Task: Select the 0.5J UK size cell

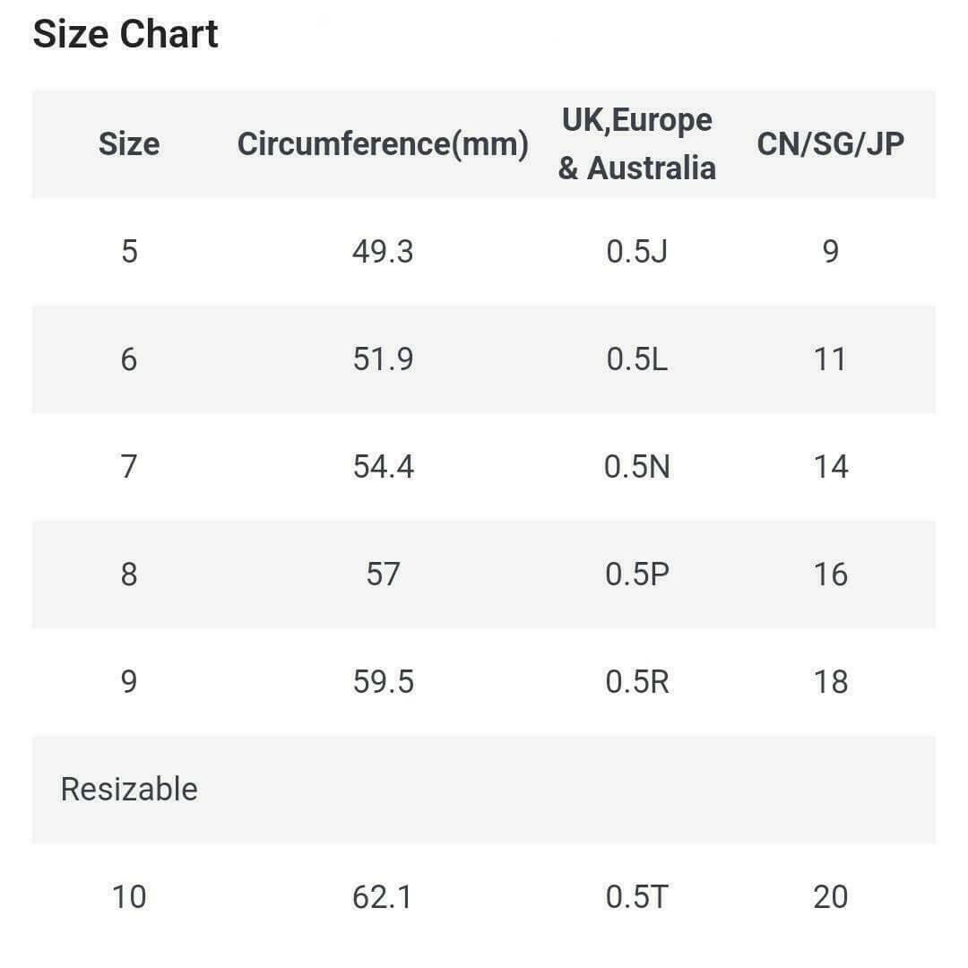Action: [637, 252]
